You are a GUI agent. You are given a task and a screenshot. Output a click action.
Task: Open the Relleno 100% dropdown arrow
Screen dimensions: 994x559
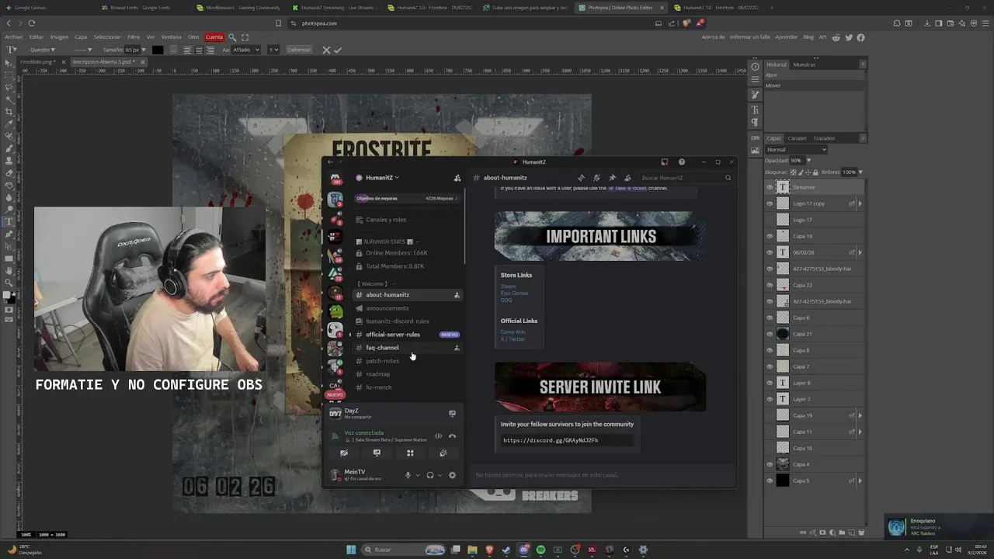tap(860, 172)
